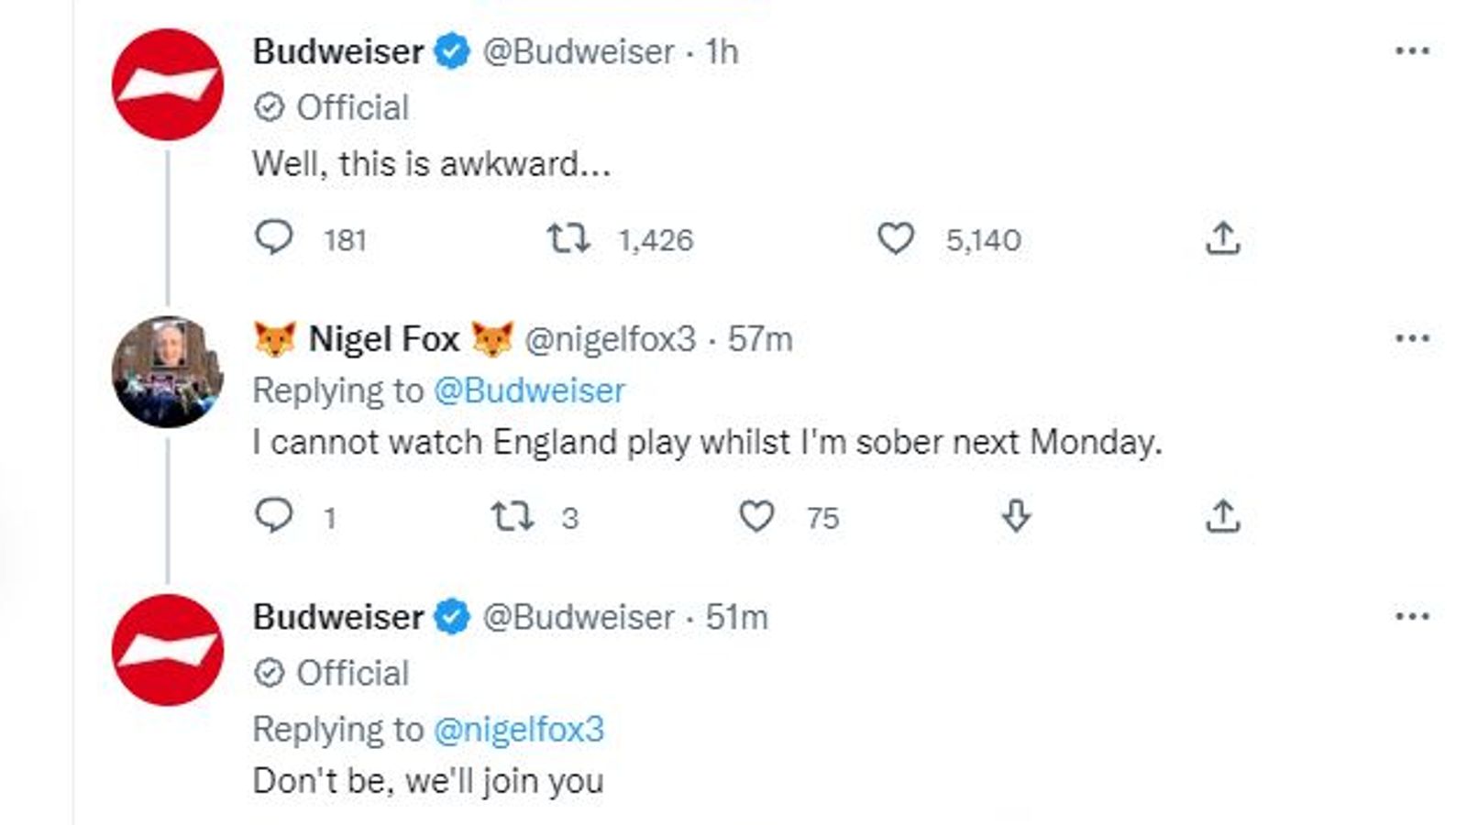Retweet Nigel Fox's tweet about England
Screen dimensions: 1467x825
click(512, 516)
